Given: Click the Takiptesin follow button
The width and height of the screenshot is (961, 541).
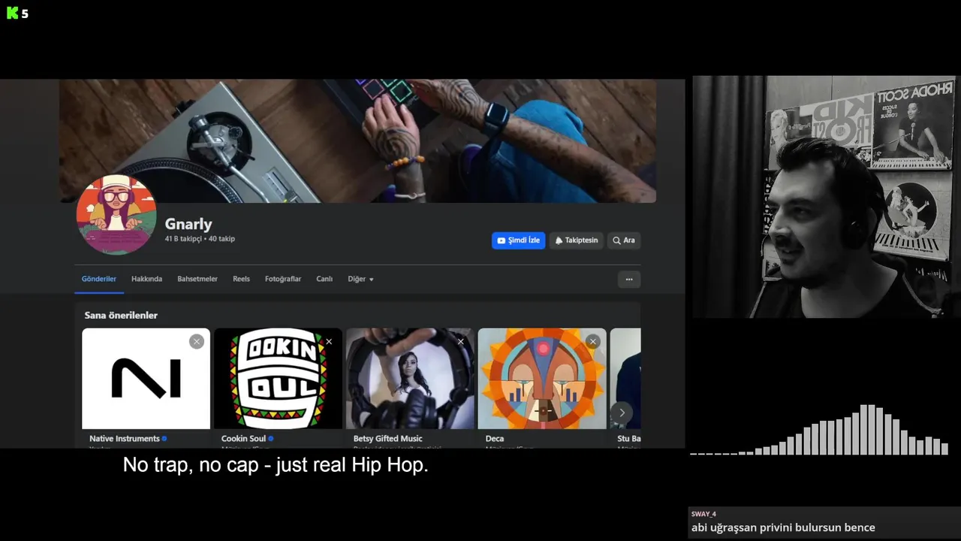Looking at the screenshot, I should [577, 240].
